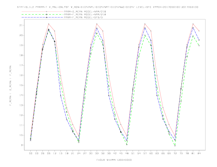Click blue GFS triangle data point at hour 84

tap(199, 40)
